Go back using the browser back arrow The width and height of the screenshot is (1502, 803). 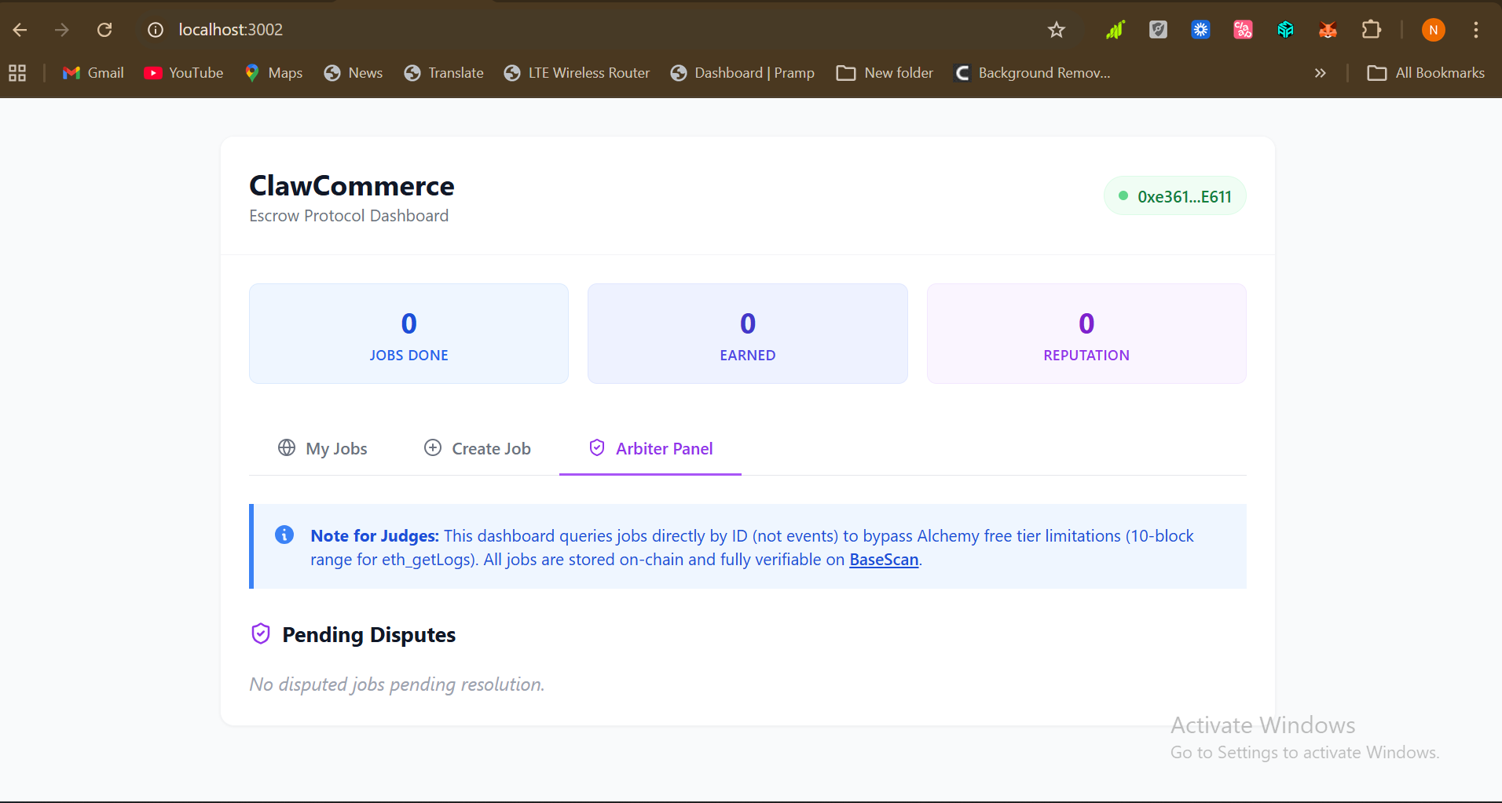[x=20, y=30]
